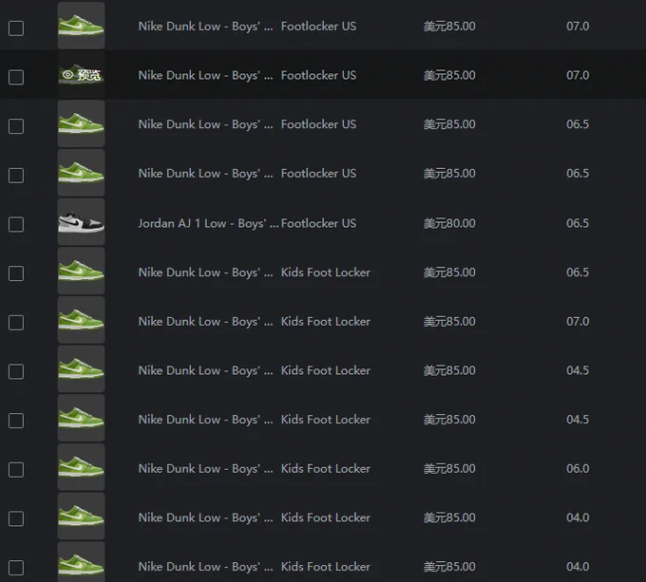Click size 07.0 in the highlighted preview row

pyautogui.click(x=578, y=75)
